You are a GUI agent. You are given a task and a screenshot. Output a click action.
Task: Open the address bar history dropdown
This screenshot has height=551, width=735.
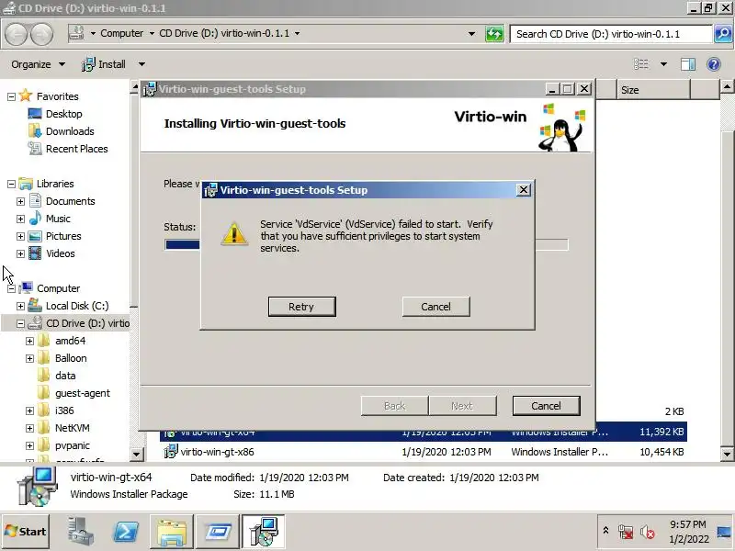coord(471,34)
